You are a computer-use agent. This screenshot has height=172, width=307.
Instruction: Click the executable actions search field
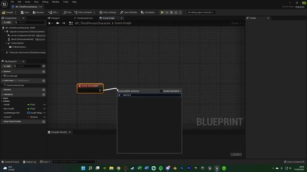149,95
